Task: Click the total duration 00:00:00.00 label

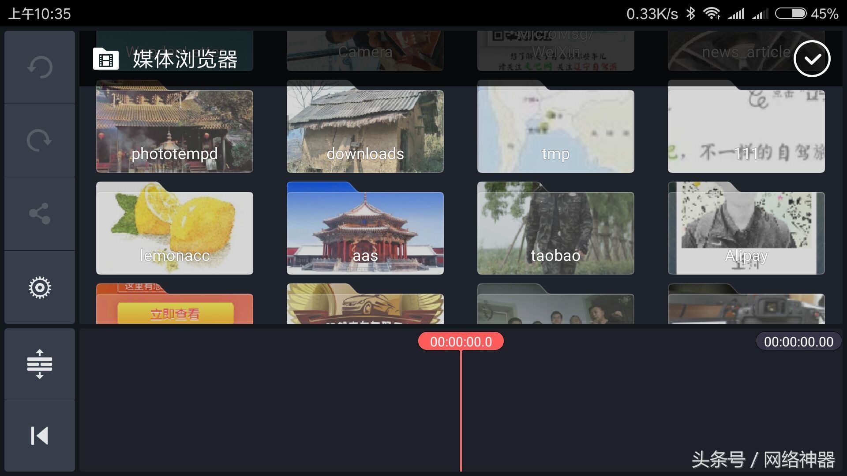Action: click(798, 341)
